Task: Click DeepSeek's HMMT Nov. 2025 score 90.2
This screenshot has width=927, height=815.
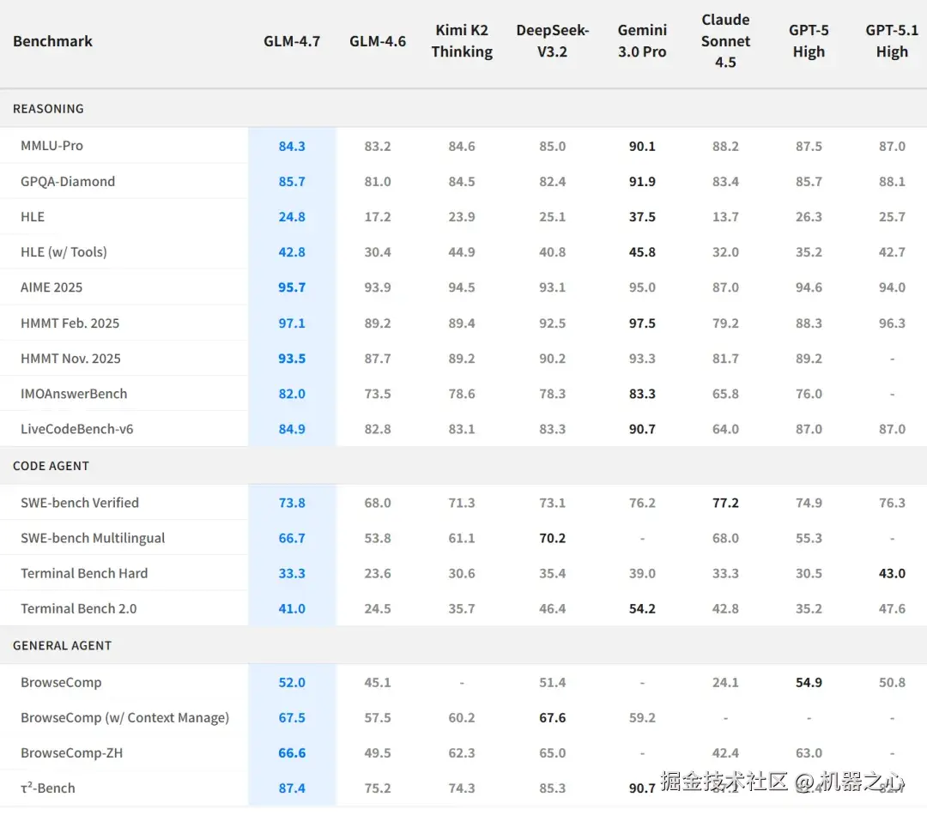Action: coord(552,359)
